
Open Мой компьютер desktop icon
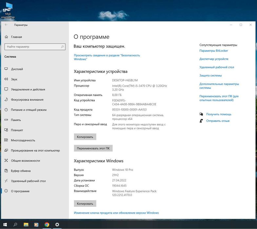(x=8, y=10)
